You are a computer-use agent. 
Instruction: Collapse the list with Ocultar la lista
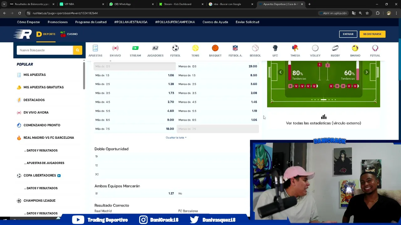tap(176, 137)
